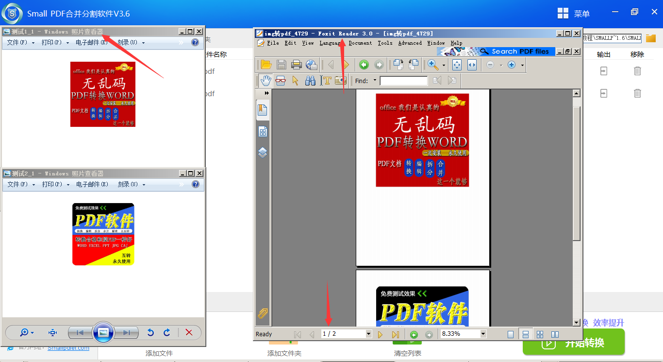Go to last page in Foxit status bar

point(395,334)
